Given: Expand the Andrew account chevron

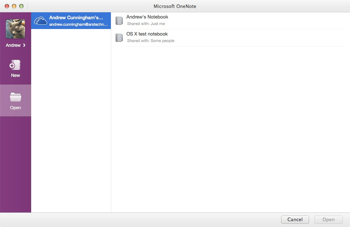Looking at the screenshot, I should [x=24, y=45].
